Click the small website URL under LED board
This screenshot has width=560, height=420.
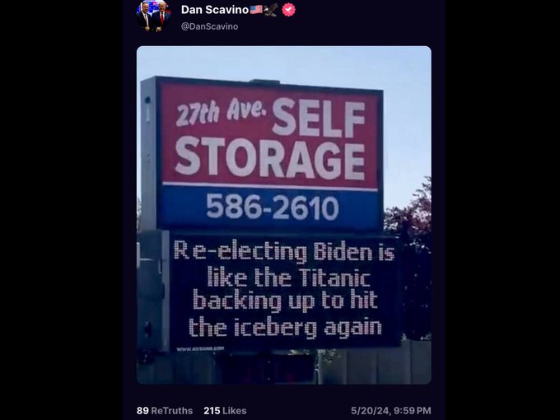click(x=200, y=349)
